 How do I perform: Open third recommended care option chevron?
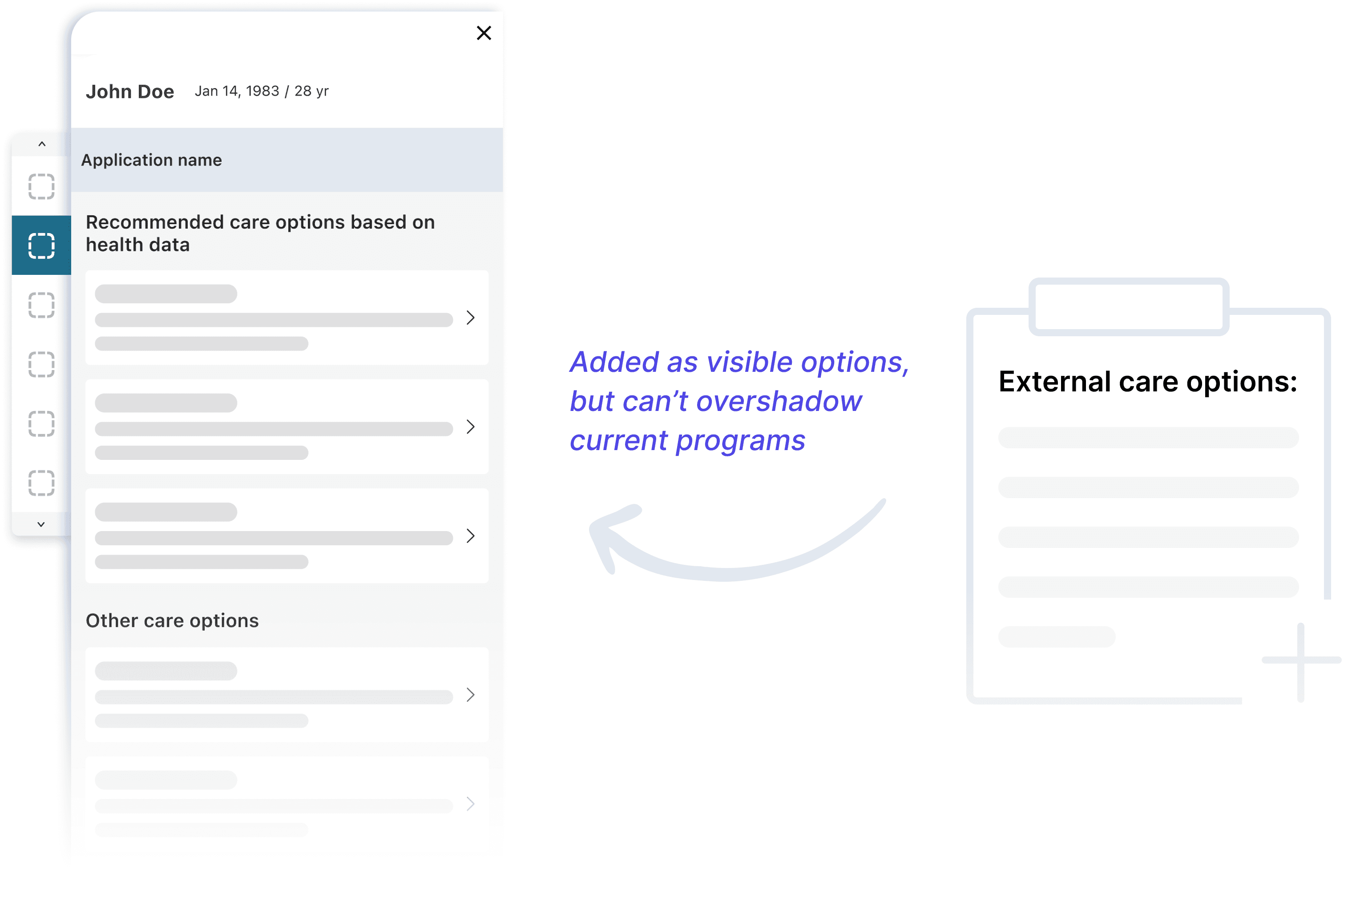(470, 536)
